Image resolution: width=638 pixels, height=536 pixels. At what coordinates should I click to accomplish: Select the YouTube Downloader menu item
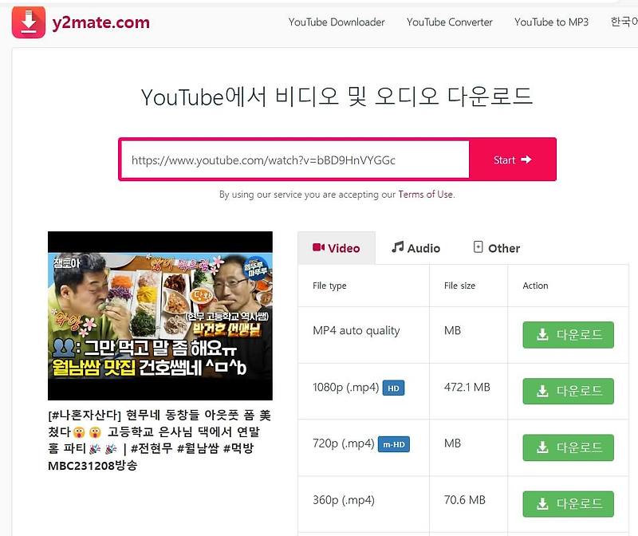coord(337,23)
